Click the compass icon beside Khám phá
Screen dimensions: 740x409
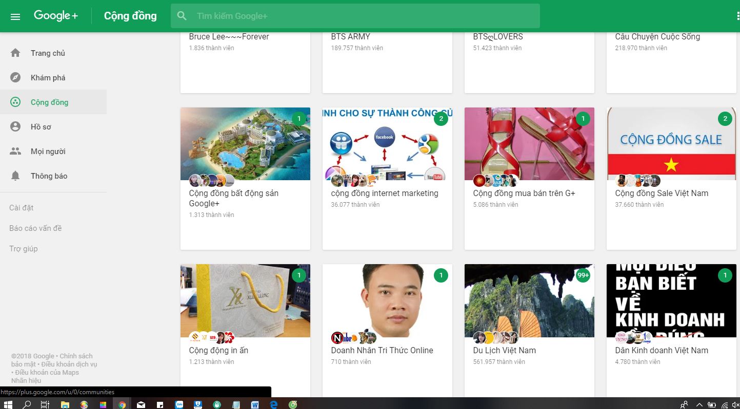pos(15,77)
